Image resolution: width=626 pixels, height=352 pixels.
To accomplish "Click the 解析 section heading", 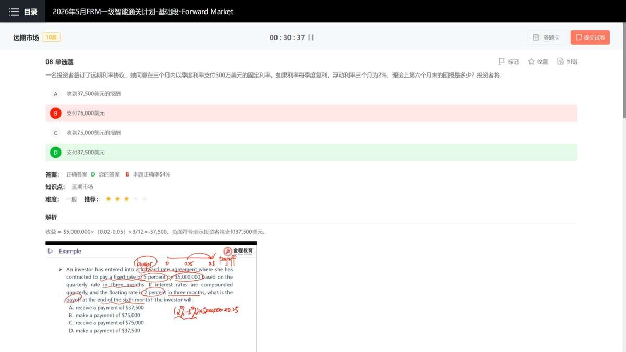I will [x=51, y=217].
